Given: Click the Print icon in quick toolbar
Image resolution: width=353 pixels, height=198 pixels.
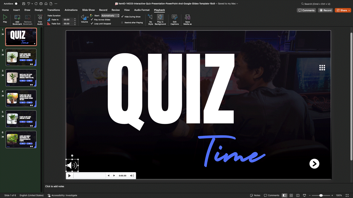Looking at the screenshot, I should tap(41, 4).
